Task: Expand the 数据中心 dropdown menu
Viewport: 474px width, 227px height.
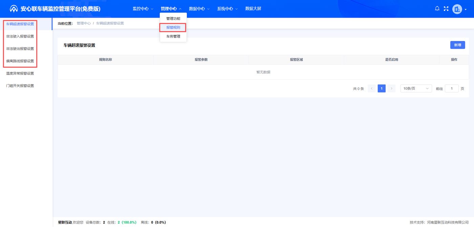Action: [199, 9]
